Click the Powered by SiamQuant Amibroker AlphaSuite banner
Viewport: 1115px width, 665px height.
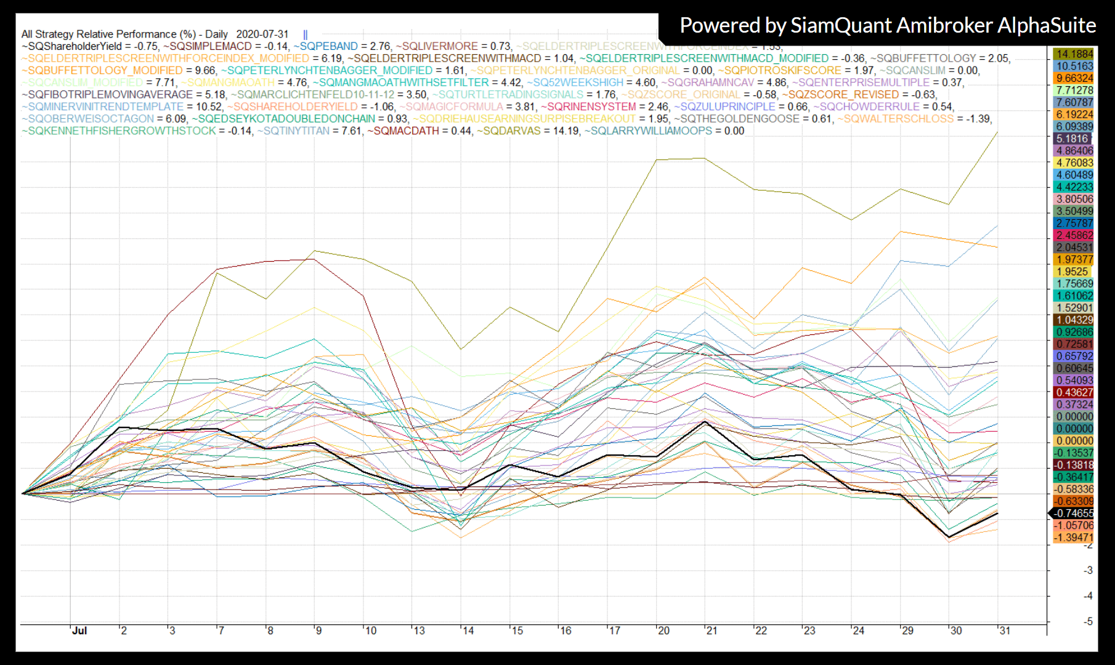887,26
